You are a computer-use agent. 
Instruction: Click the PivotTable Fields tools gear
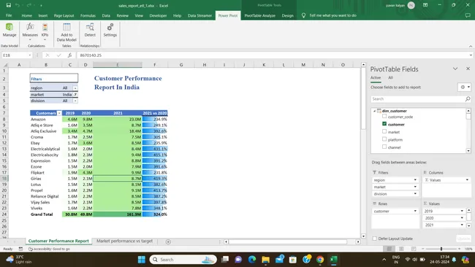464,87
